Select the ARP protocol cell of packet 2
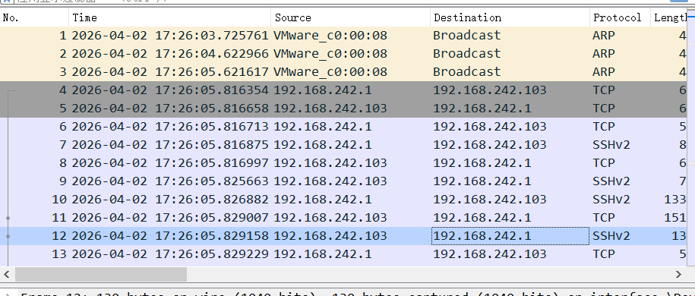This screenshot has height=296, width=695. click(604, 54)
